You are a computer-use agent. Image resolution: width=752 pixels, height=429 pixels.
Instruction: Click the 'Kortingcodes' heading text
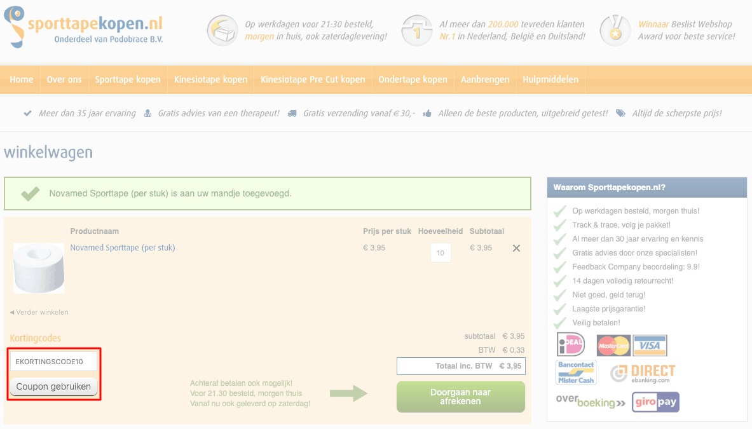pos(36,338)
